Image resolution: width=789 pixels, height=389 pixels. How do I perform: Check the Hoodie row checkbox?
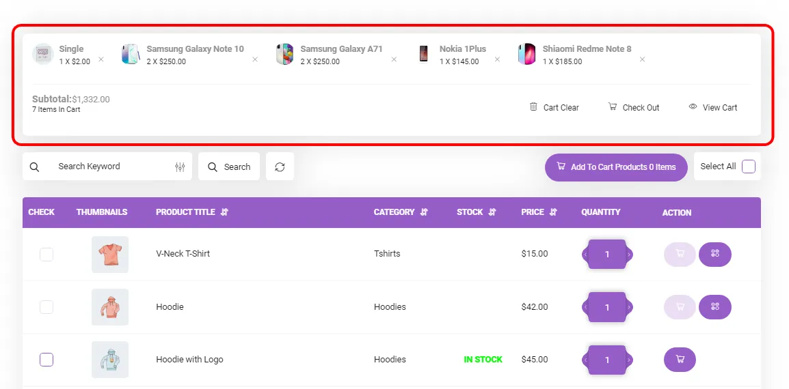(46, 306)
